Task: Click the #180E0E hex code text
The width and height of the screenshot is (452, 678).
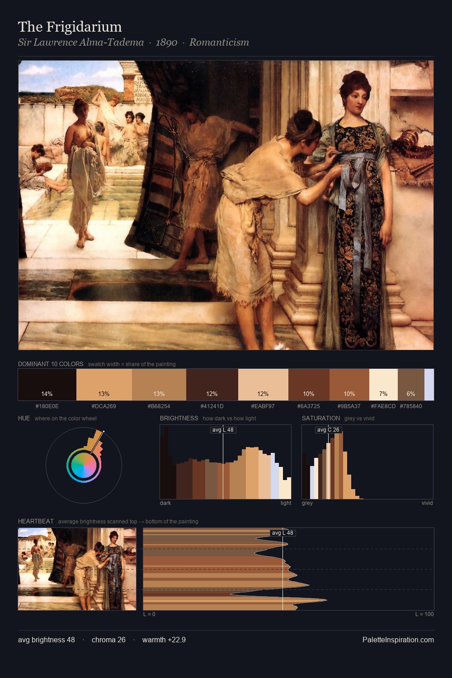Action: (x=47, y=406)
